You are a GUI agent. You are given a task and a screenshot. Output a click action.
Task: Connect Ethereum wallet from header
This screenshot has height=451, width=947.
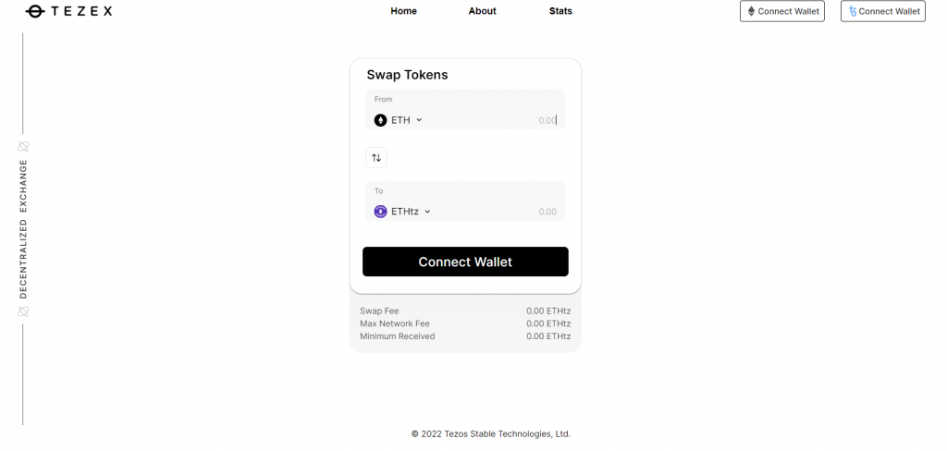click(x=782, y=11)
